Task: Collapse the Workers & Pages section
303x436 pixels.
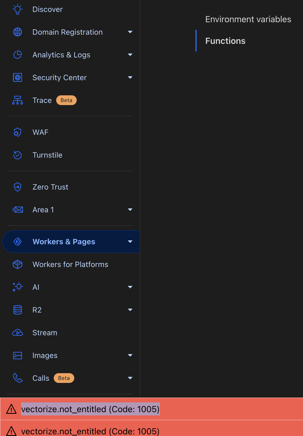Action: (130, 241)
